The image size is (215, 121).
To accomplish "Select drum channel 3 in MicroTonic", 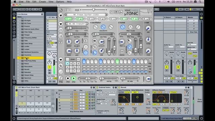I will [90, 19].
